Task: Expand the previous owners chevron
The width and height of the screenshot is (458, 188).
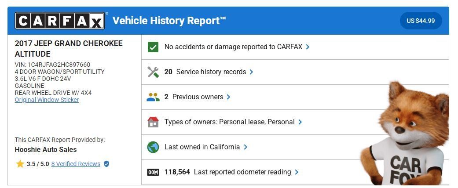Action: [228, 97]
